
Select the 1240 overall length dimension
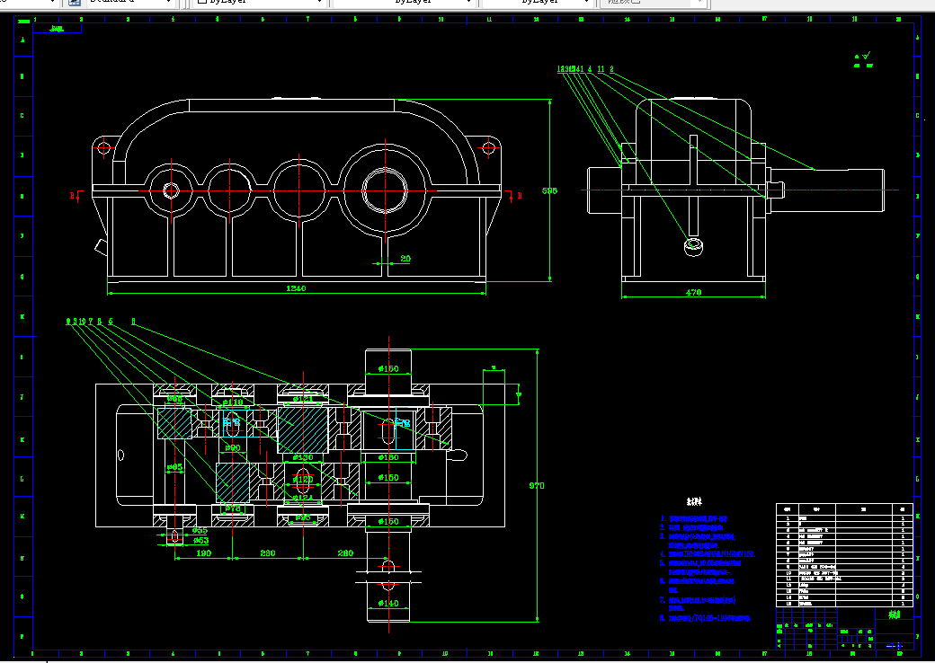pyautogui.click(x=296, y=288)
